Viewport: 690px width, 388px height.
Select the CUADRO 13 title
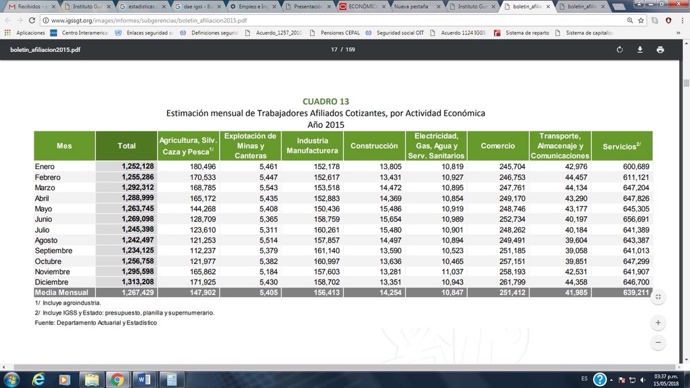[x=325, y=102]
